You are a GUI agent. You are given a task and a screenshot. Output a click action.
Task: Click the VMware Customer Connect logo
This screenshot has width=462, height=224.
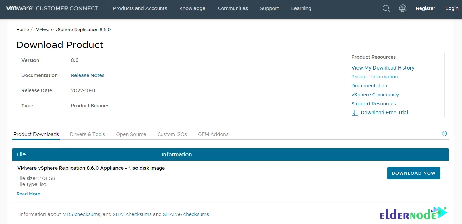pyautogui.click(x=52, y=8)
